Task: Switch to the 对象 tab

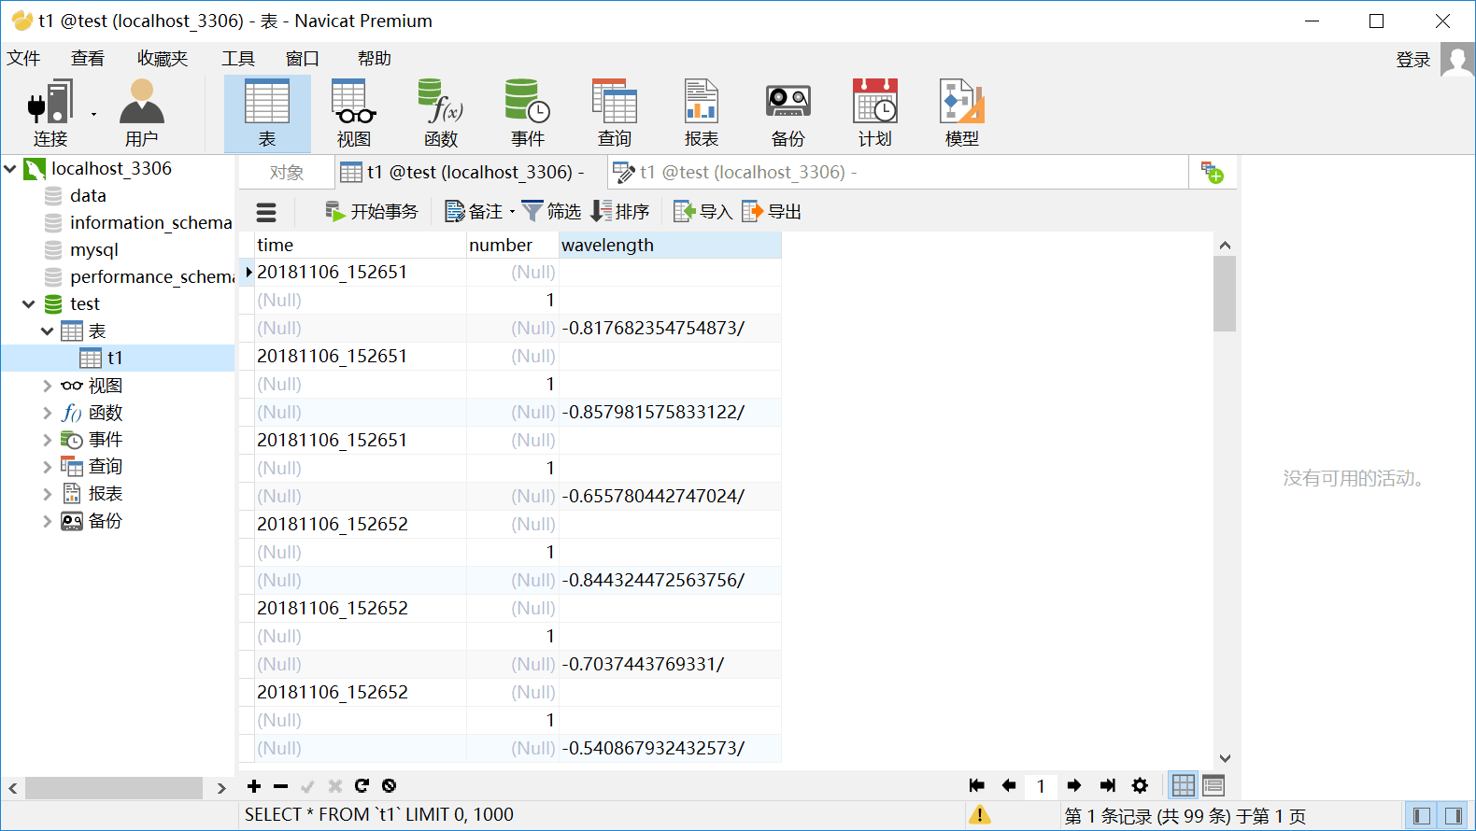Action: pos(287,173)
